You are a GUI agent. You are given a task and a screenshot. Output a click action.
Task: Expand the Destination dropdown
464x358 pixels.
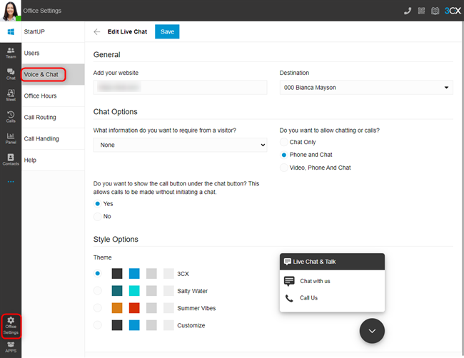click(366, 88)
